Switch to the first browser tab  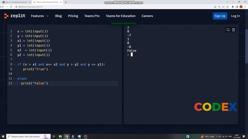tap(16, 2)
